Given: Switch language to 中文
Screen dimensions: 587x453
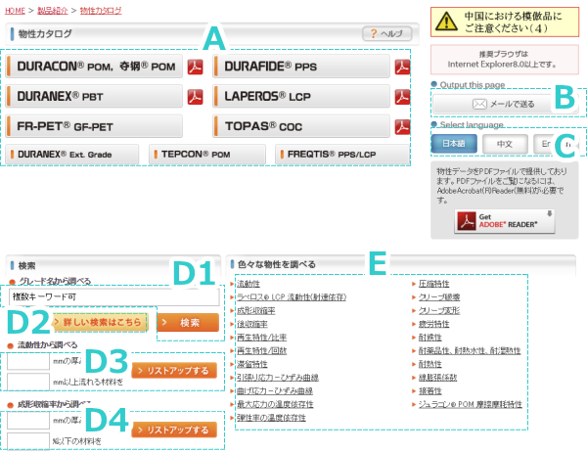Looking at the screenshot, I should [505, 144].
